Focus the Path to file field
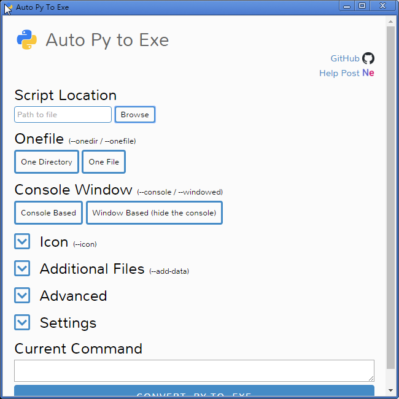Viewport: 399px width, 399px height. [x=63, y=115]
